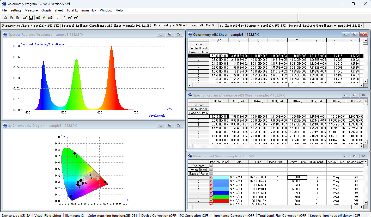Click the first new document toolbar icon
Viewport: 371px width, 217px height.
pyautogui.click(x=5, y=18)
